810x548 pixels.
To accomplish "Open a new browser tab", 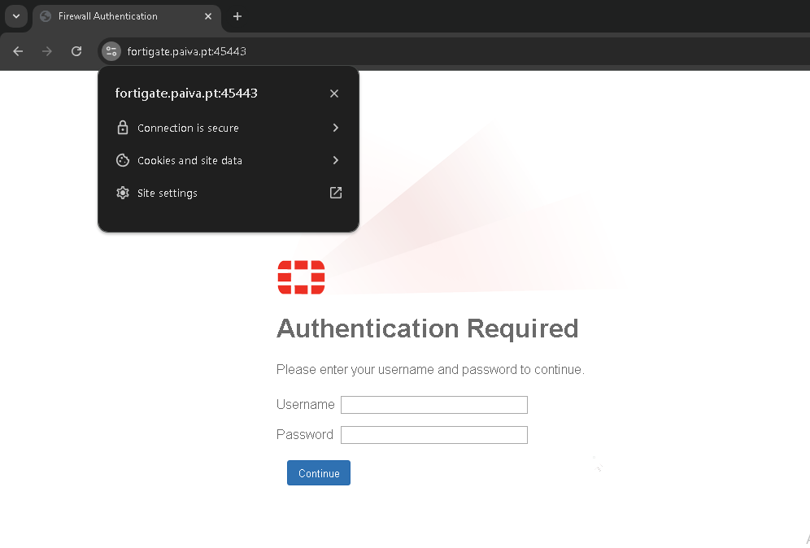I will pyautogui.click(x=237, y=16).
